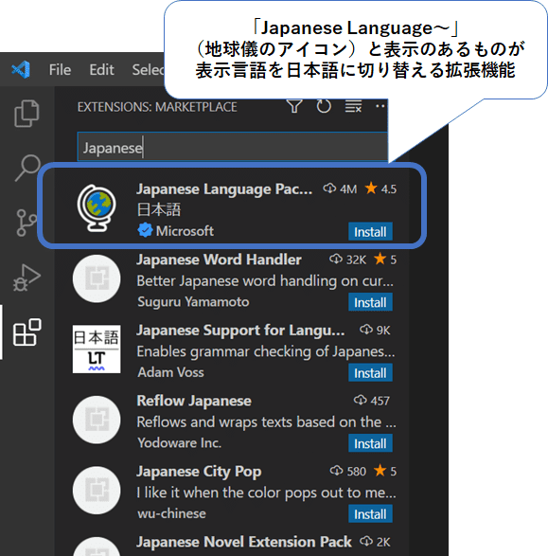Click the 457 download count for Reflow Japanese
The height and width of the screenshot is (556, 548).
pyautogui.click(x=372, y=401)
